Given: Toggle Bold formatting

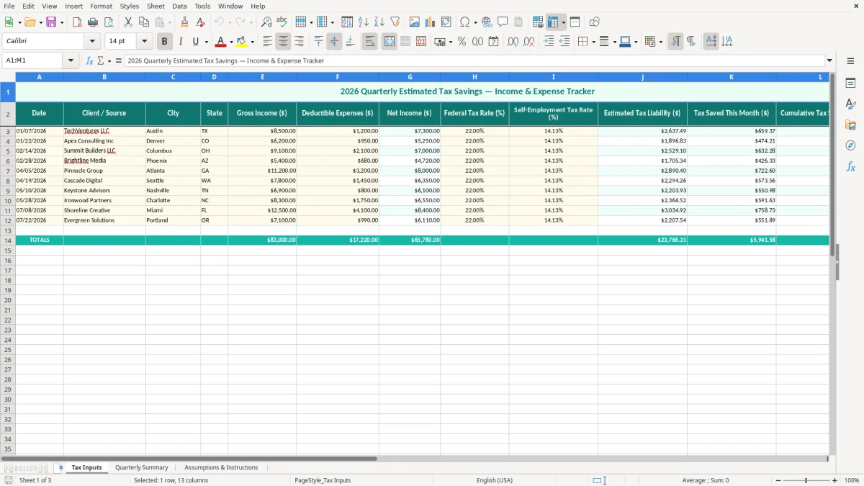Looking at the screenshot, I should pos(165,42).
